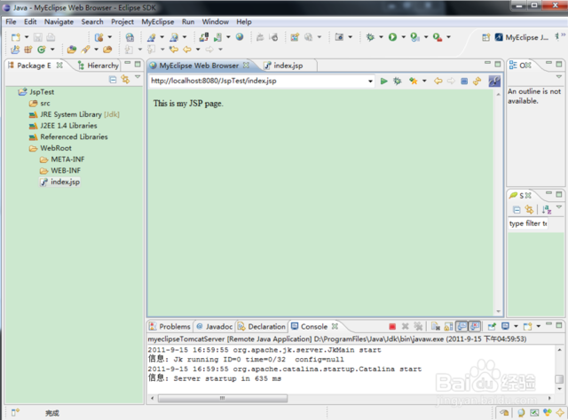Open dropdown arrow next to Run button
The image size is (568, 420).
click(403, 37)
